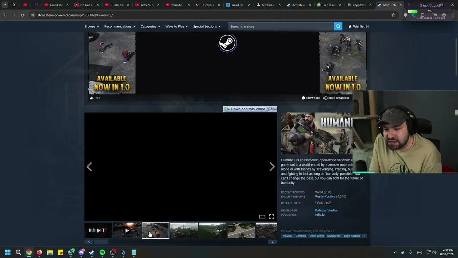The height and width of the screenshot is (258, 458).
Task: Open File Explorer from the taskbar
Action: (50, 252)
